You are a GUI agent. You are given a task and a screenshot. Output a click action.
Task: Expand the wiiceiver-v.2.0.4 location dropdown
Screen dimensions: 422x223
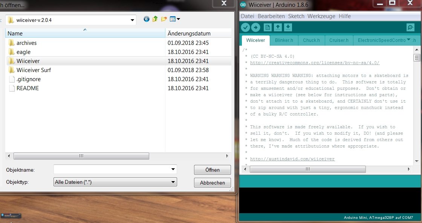coord(132,20)
